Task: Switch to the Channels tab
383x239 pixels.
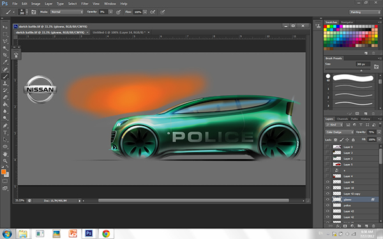Action: [342, 119]
